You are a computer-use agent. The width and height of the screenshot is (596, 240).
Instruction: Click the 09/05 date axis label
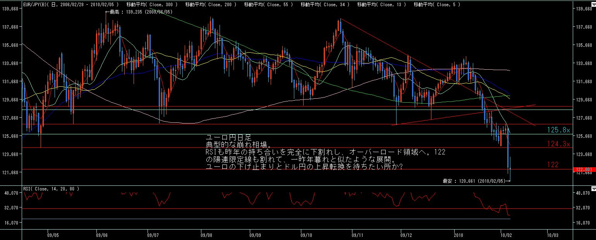pos(53,235)
